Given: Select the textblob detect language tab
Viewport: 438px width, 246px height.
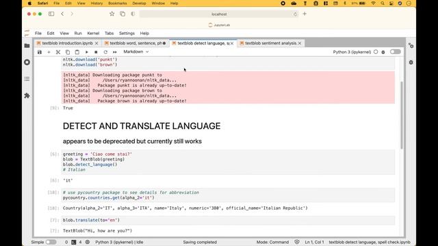Looking at the screenshot, I should pyautogui.click(x=203, y=43).
